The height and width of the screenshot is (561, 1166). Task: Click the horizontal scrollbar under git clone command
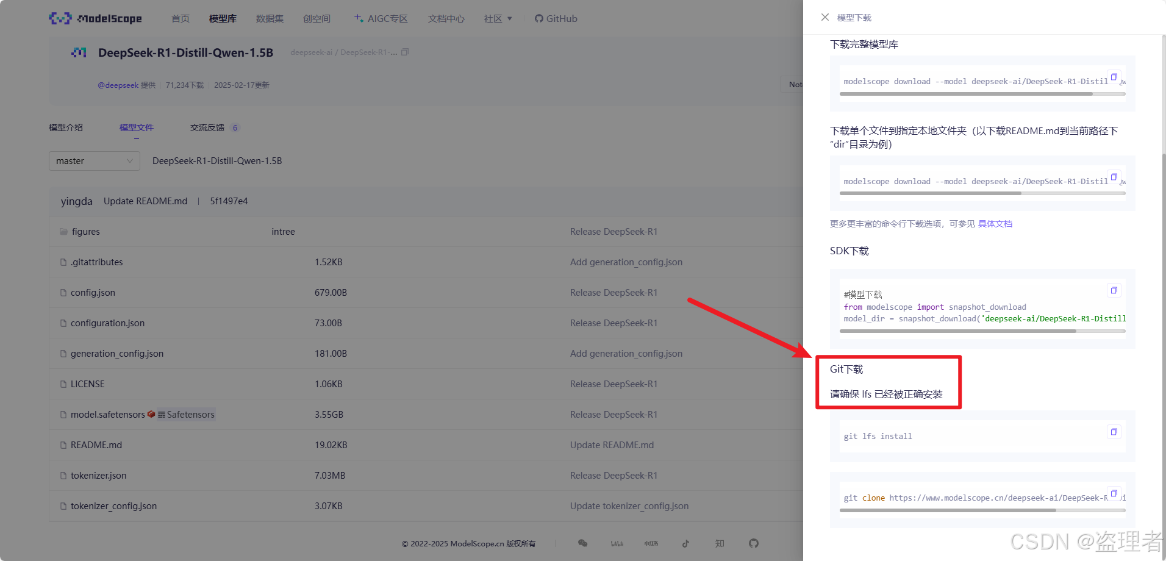[948, 510]
